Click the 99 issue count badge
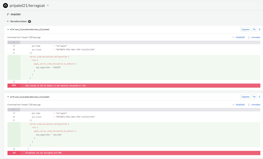 (x=29, y=21)
